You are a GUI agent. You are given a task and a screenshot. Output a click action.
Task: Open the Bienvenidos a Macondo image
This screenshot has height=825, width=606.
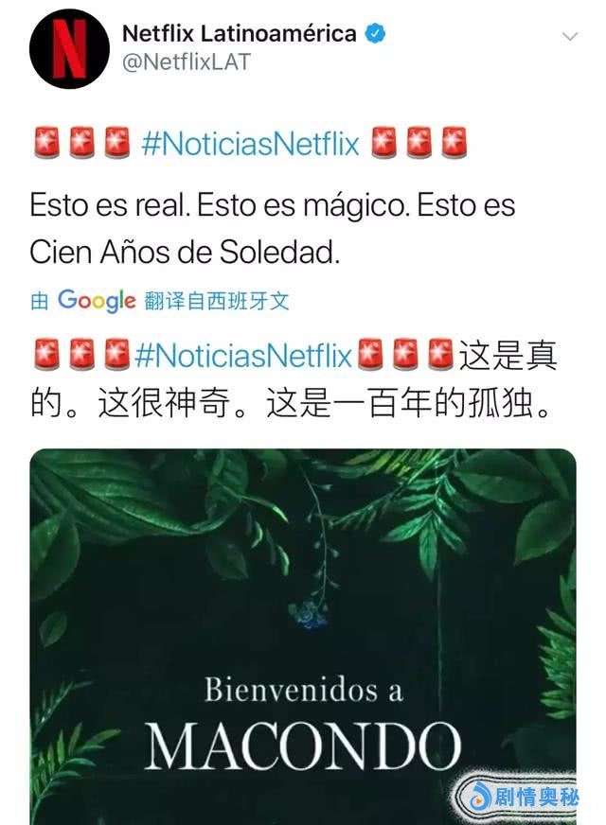pyautogui.click(x=303, y=637)
